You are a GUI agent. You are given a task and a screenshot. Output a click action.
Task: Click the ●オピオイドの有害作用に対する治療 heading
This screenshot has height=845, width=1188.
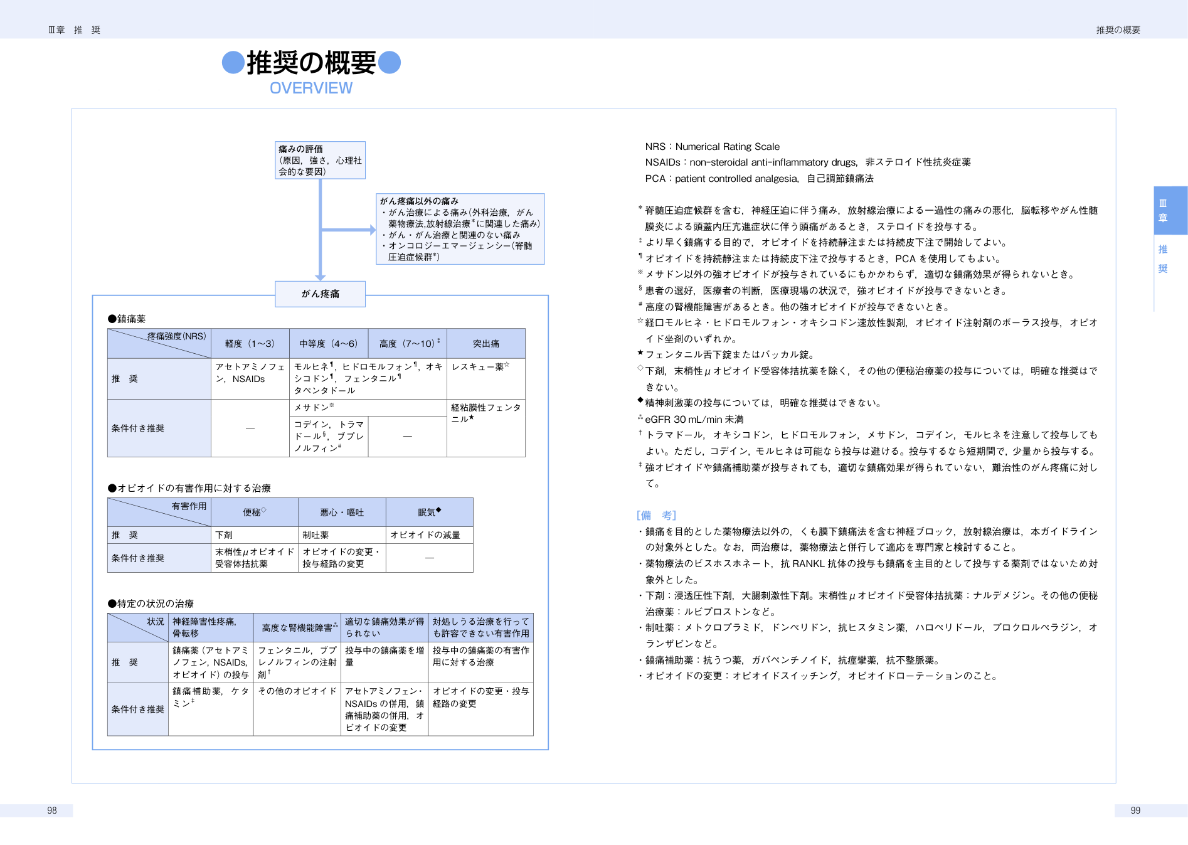[189, 488]
